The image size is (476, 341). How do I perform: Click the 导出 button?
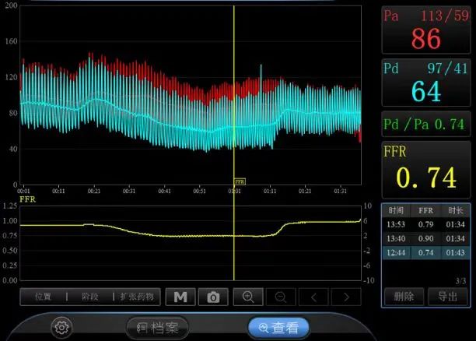(x=448, y=296)
